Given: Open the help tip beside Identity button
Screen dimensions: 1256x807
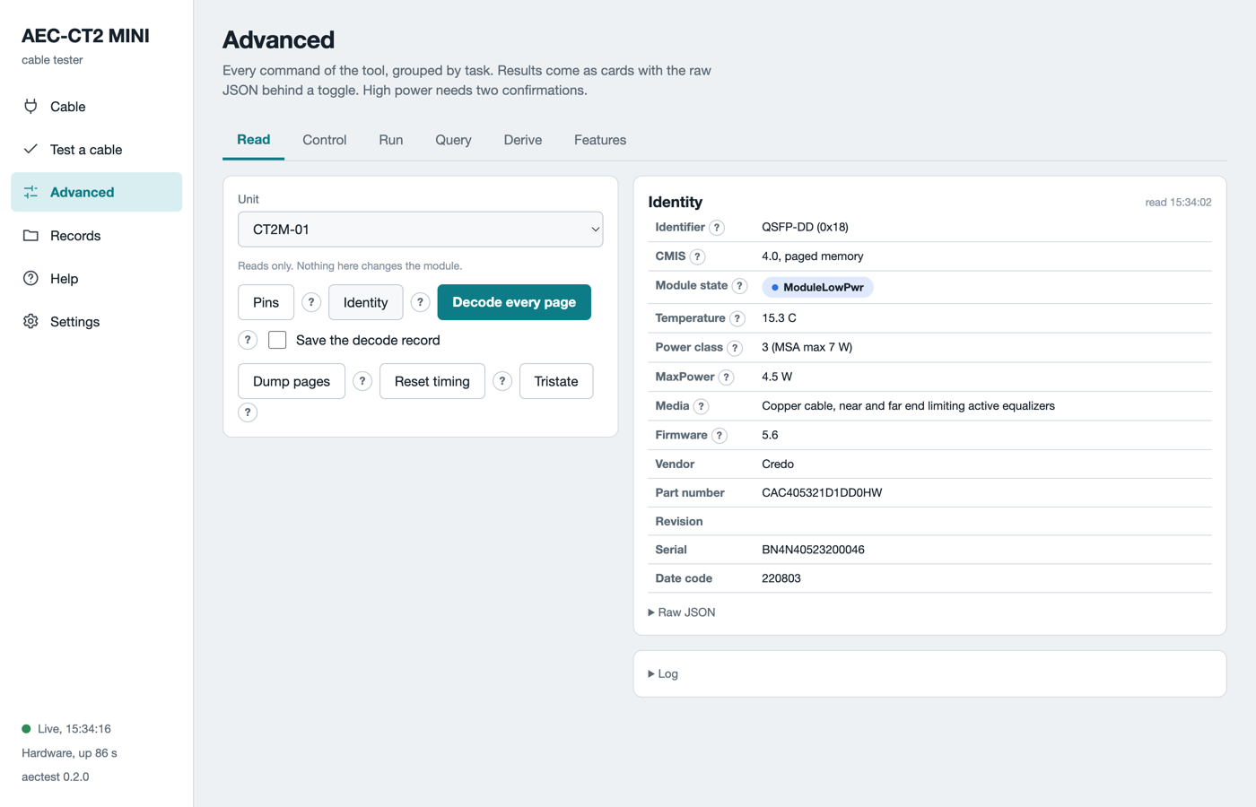Looking at the screenshot, I should pyautogui.click(x=420, y=302).
